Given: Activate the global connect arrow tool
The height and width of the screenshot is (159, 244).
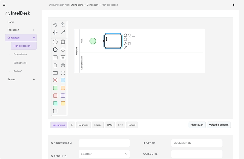Looking at the screenshot, I should click(63, 32).
